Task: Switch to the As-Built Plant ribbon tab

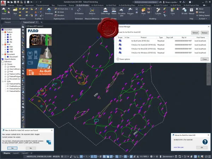Action: click(x=111, y=5)
